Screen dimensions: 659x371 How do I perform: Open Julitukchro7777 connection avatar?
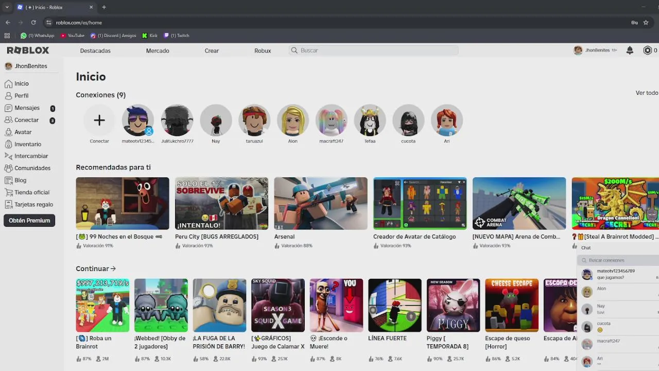[x=177, y=120]
